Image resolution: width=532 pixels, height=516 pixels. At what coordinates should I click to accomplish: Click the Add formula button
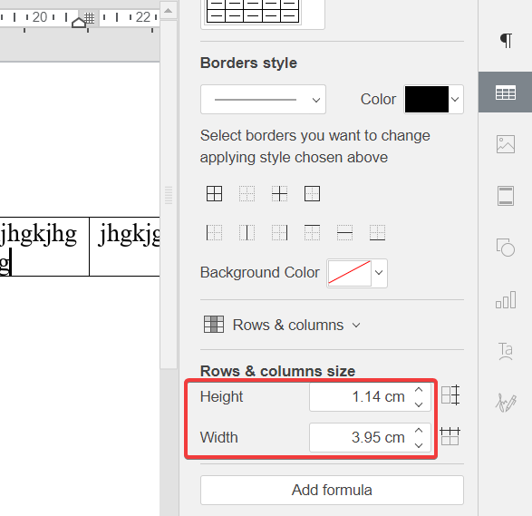pos(332,490)
